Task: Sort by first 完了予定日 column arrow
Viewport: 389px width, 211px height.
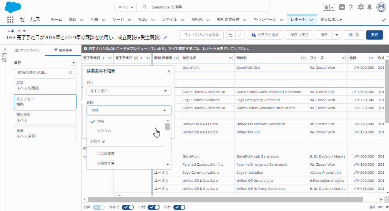Action: pos(103,58)
